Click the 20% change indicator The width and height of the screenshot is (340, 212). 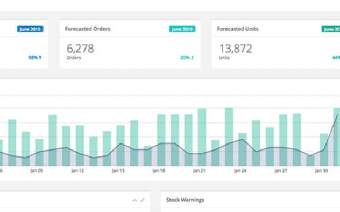(187, 58)
